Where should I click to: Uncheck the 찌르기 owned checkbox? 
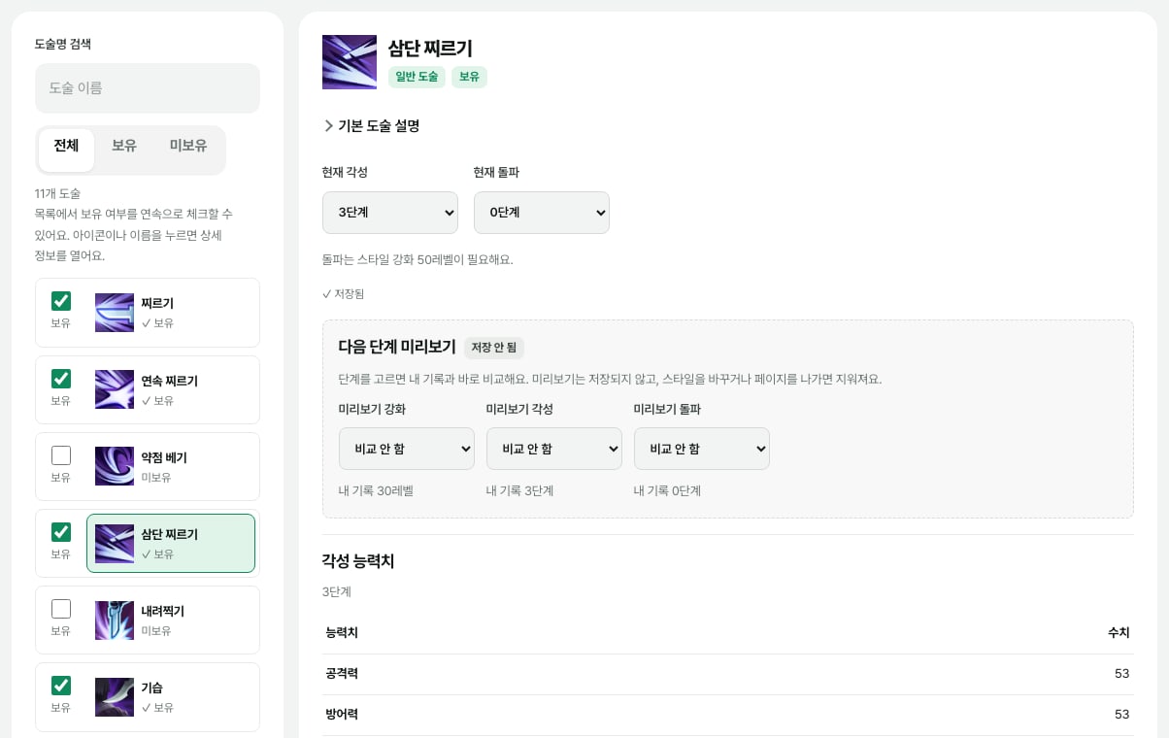(61, 301)
